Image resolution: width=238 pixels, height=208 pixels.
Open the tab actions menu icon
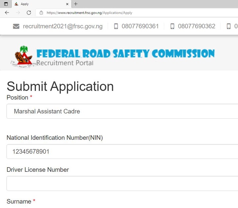pos(6,4)
